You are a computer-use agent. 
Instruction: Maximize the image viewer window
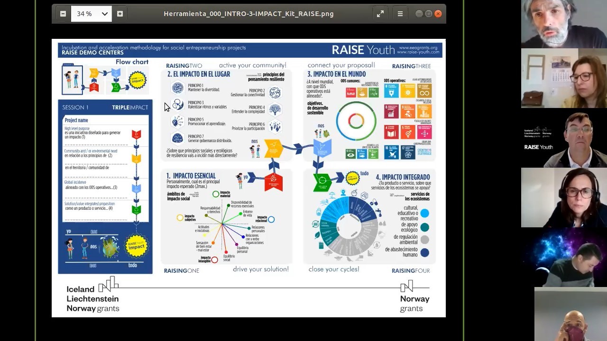pyautogui.click(x=429, y=14)
